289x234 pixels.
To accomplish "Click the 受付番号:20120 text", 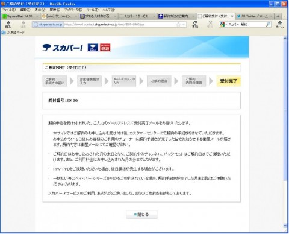I will pyautogui.click(x=63, y=100).
